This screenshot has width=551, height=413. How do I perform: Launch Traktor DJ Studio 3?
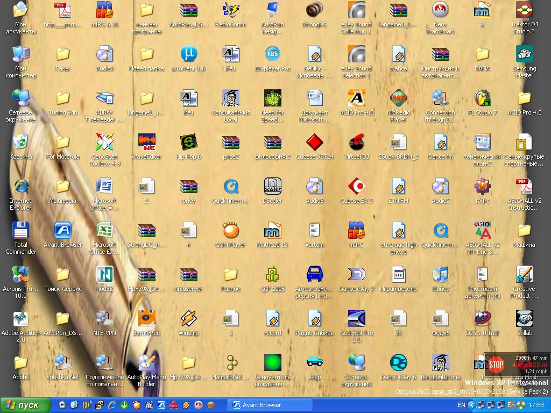(x=524, y=11)
